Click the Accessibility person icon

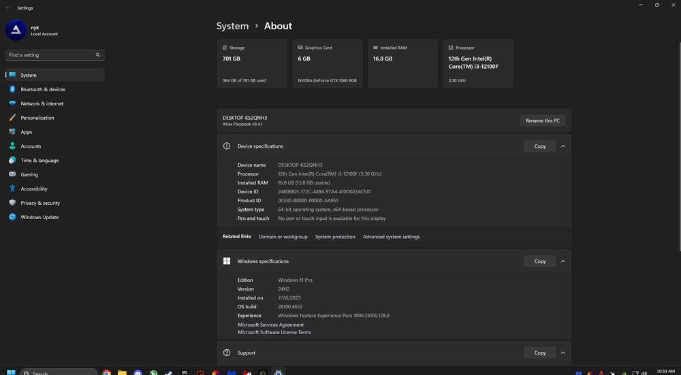tap(12, 189)
